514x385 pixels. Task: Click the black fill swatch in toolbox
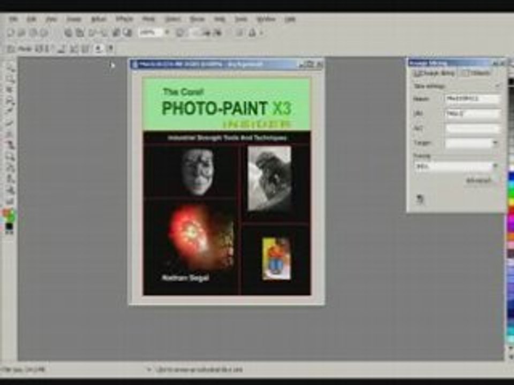point(9,226)
